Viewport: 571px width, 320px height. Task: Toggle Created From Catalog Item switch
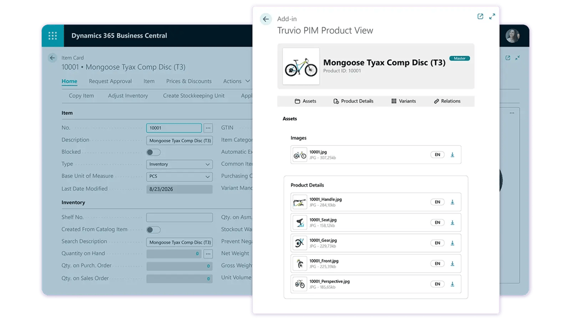pyautogui.click(x=153, y=229)
